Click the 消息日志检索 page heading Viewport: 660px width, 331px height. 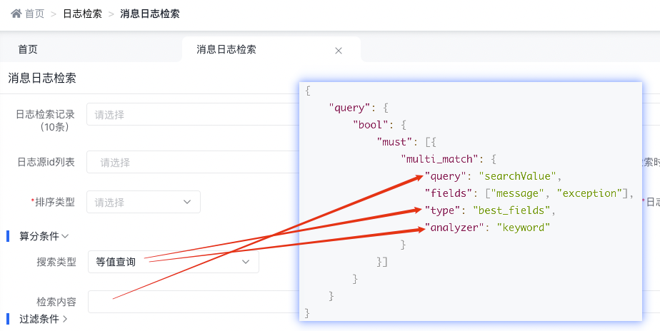(42, 78)
